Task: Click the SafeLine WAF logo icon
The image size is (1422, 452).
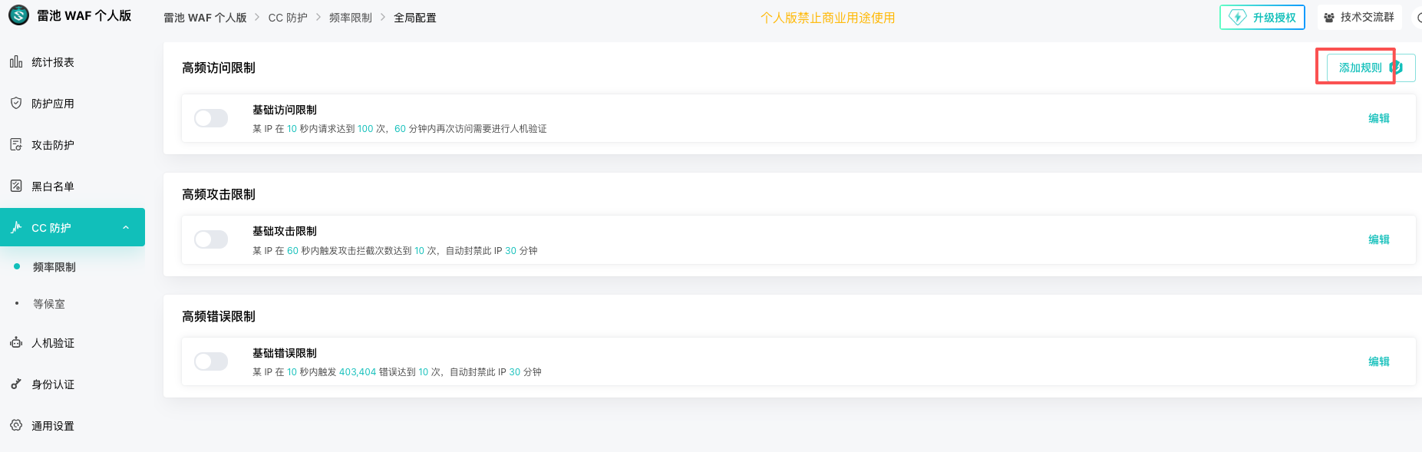Action: (18, 15)
